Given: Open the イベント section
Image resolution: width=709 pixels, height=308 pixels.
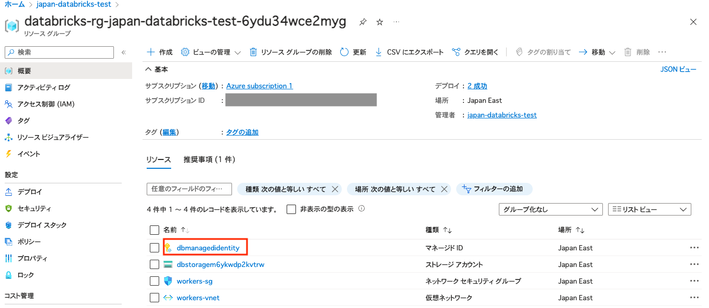Looking at the screenshot, I should [x=29, y=153].
